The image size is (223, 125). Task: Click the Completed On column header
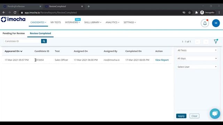pyautogui.click(x=133, y=51)
